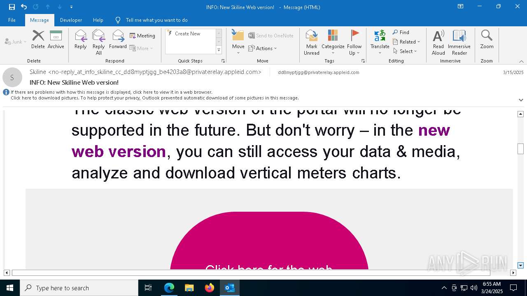Viewport: 527px width, 296px height.
Task: Archive this message
Action: [x=56, y=39]
